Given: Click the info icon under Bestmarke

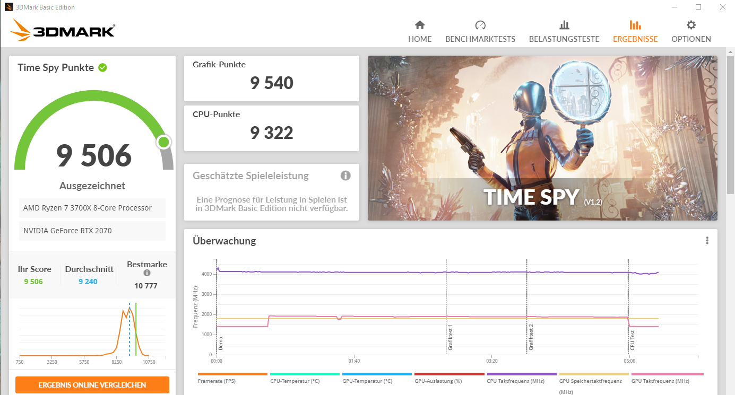Looking at the screenshot, I should 147,273.
